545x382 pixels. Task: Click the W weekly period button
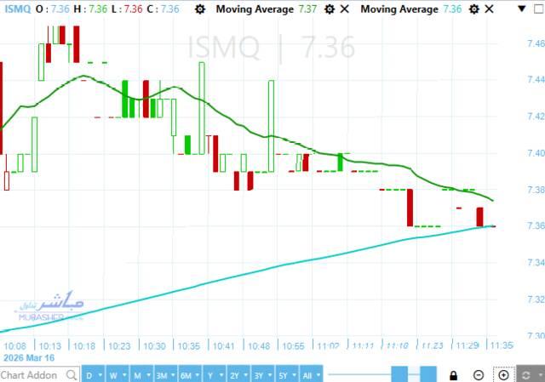(x=113, y=374)
